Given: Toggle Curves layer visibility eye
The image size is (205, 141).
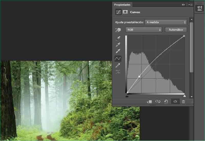Looking at the screenshot, I should pyautogui.click(x=175, y=101).
